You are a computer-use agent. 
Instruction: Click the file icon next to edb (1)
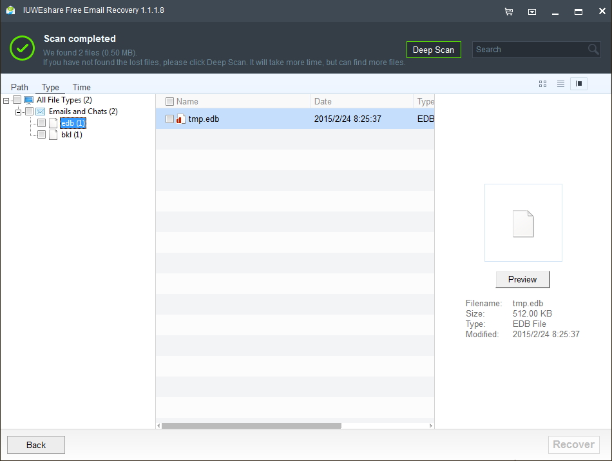pos(53,123)
